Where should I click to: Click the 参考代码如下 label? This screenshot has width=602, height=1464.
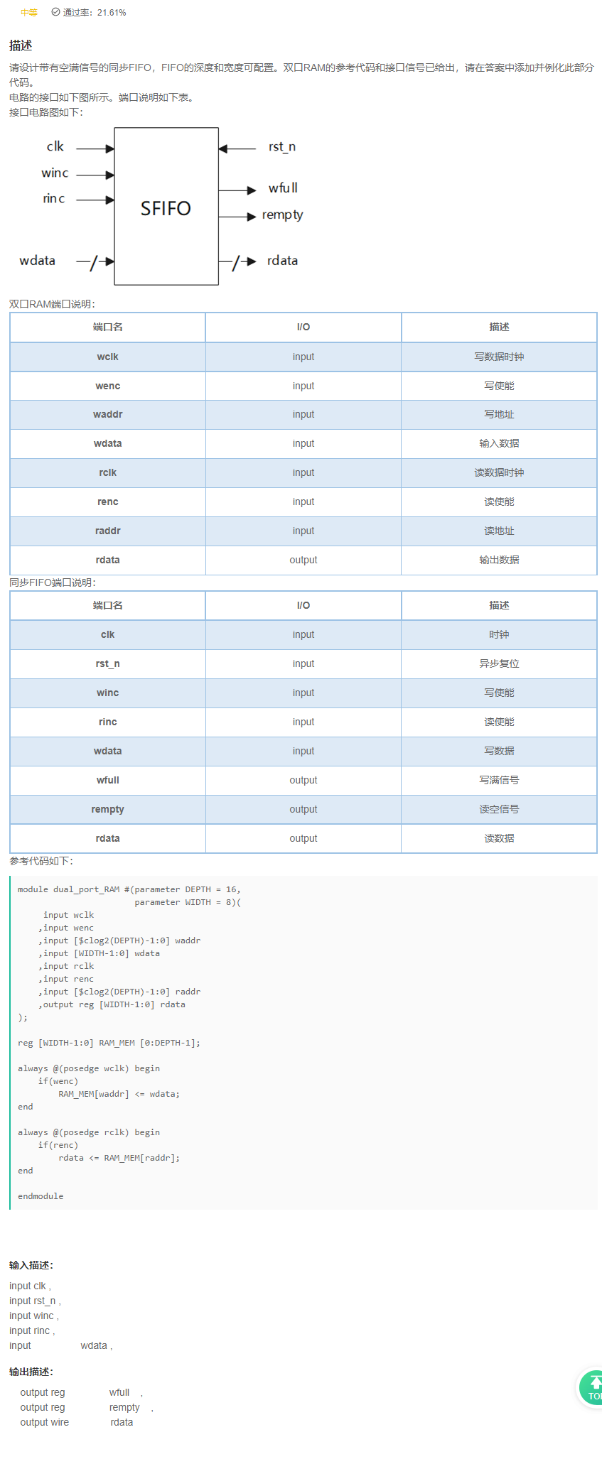click(41, 861)
